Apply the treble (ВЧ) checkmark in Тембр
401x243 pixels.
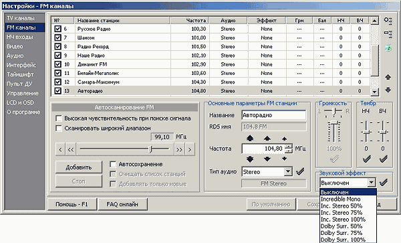coord(383,159)
